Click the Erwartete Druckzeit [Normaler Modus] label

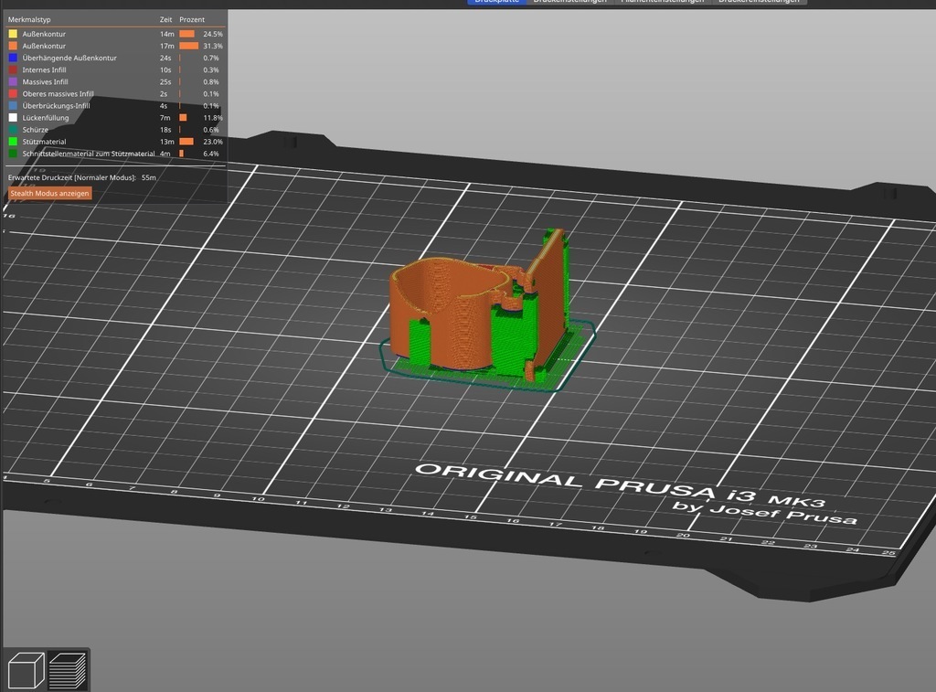72,177
